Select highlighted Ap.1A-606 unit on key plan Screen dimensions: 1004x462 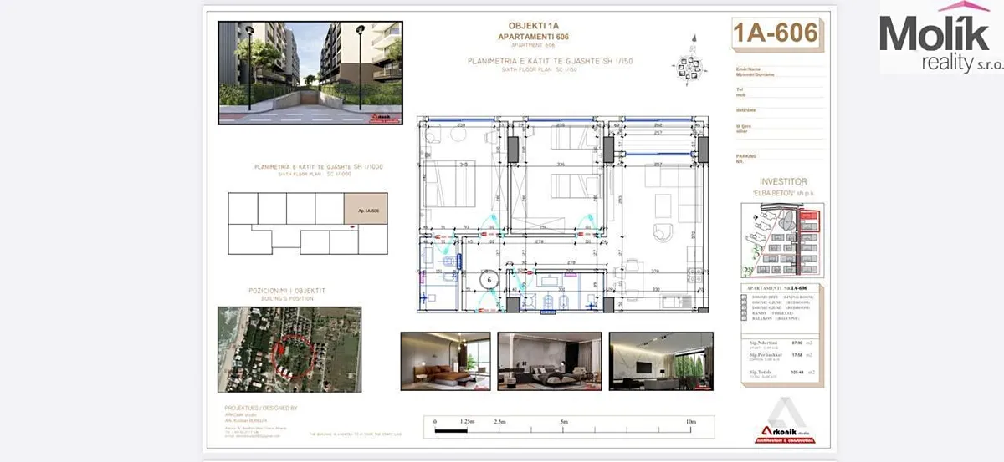(x=366, y=211)
